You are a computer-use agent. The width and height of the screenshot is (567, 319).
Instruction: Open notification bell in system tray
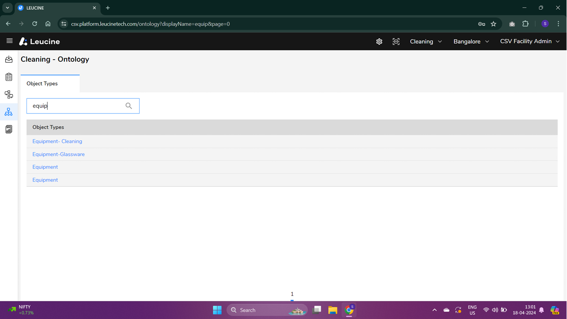tap(542, 310)
